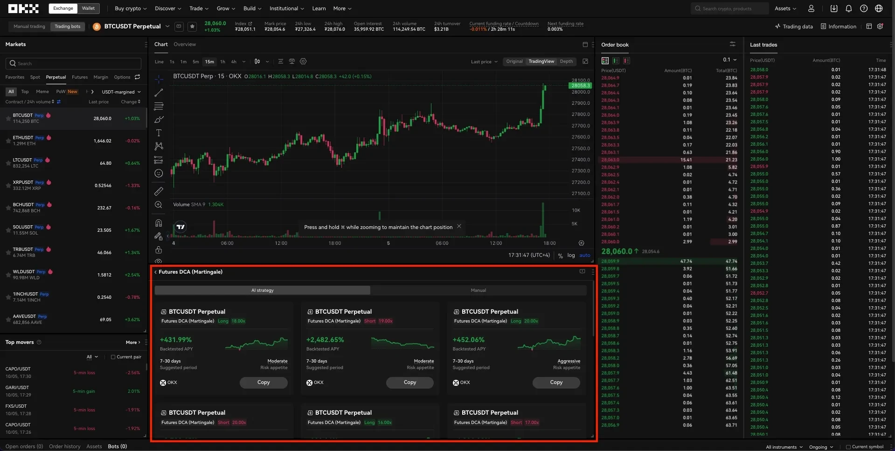This screenshot has width=895, height=451.
Task: Select the brush drawing tool
Action: (159, 120)
